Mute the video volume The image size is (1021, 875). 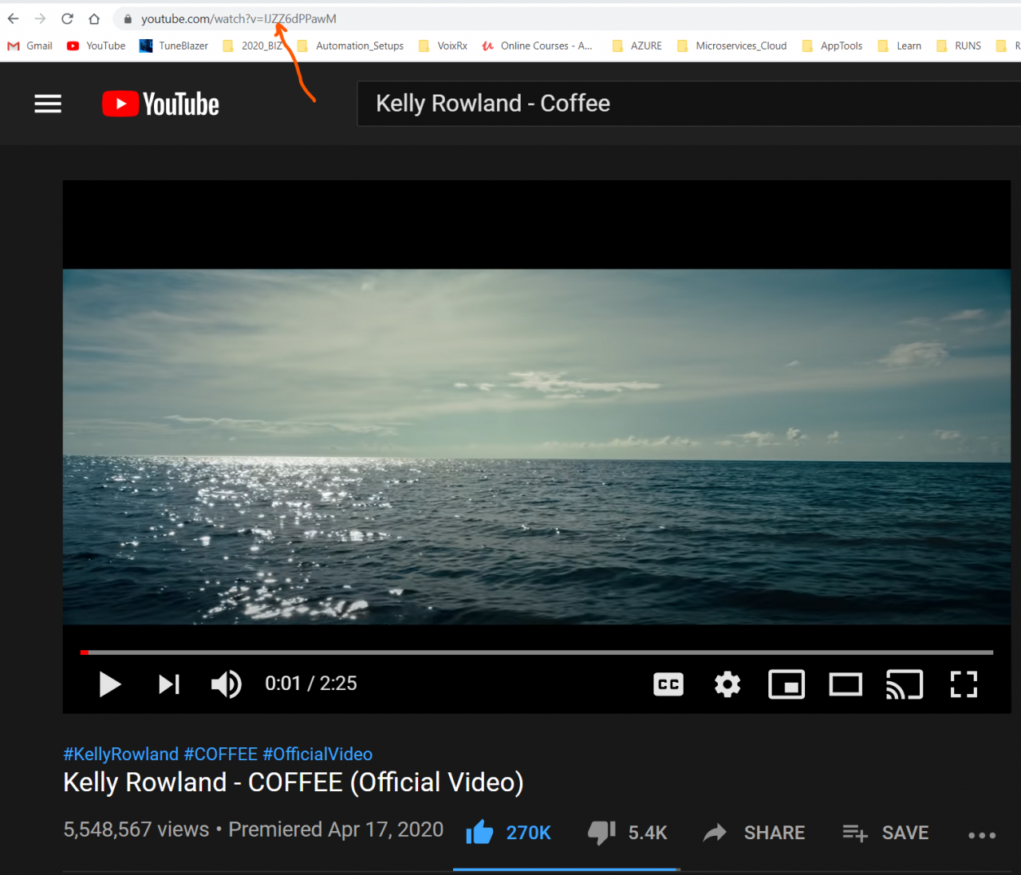tap(227, 684)
